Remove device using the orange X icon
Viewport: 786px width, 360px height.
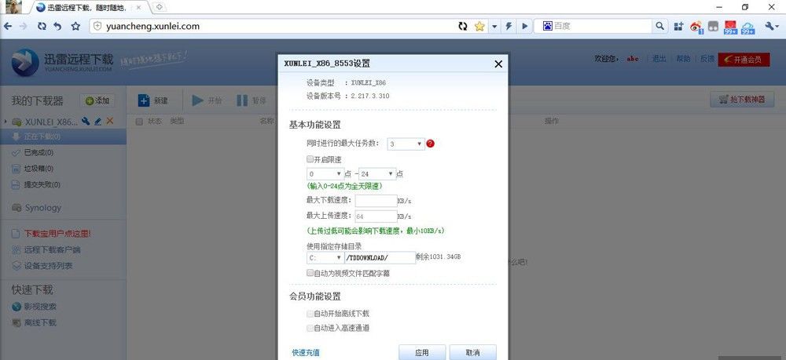tap(110, 122)
